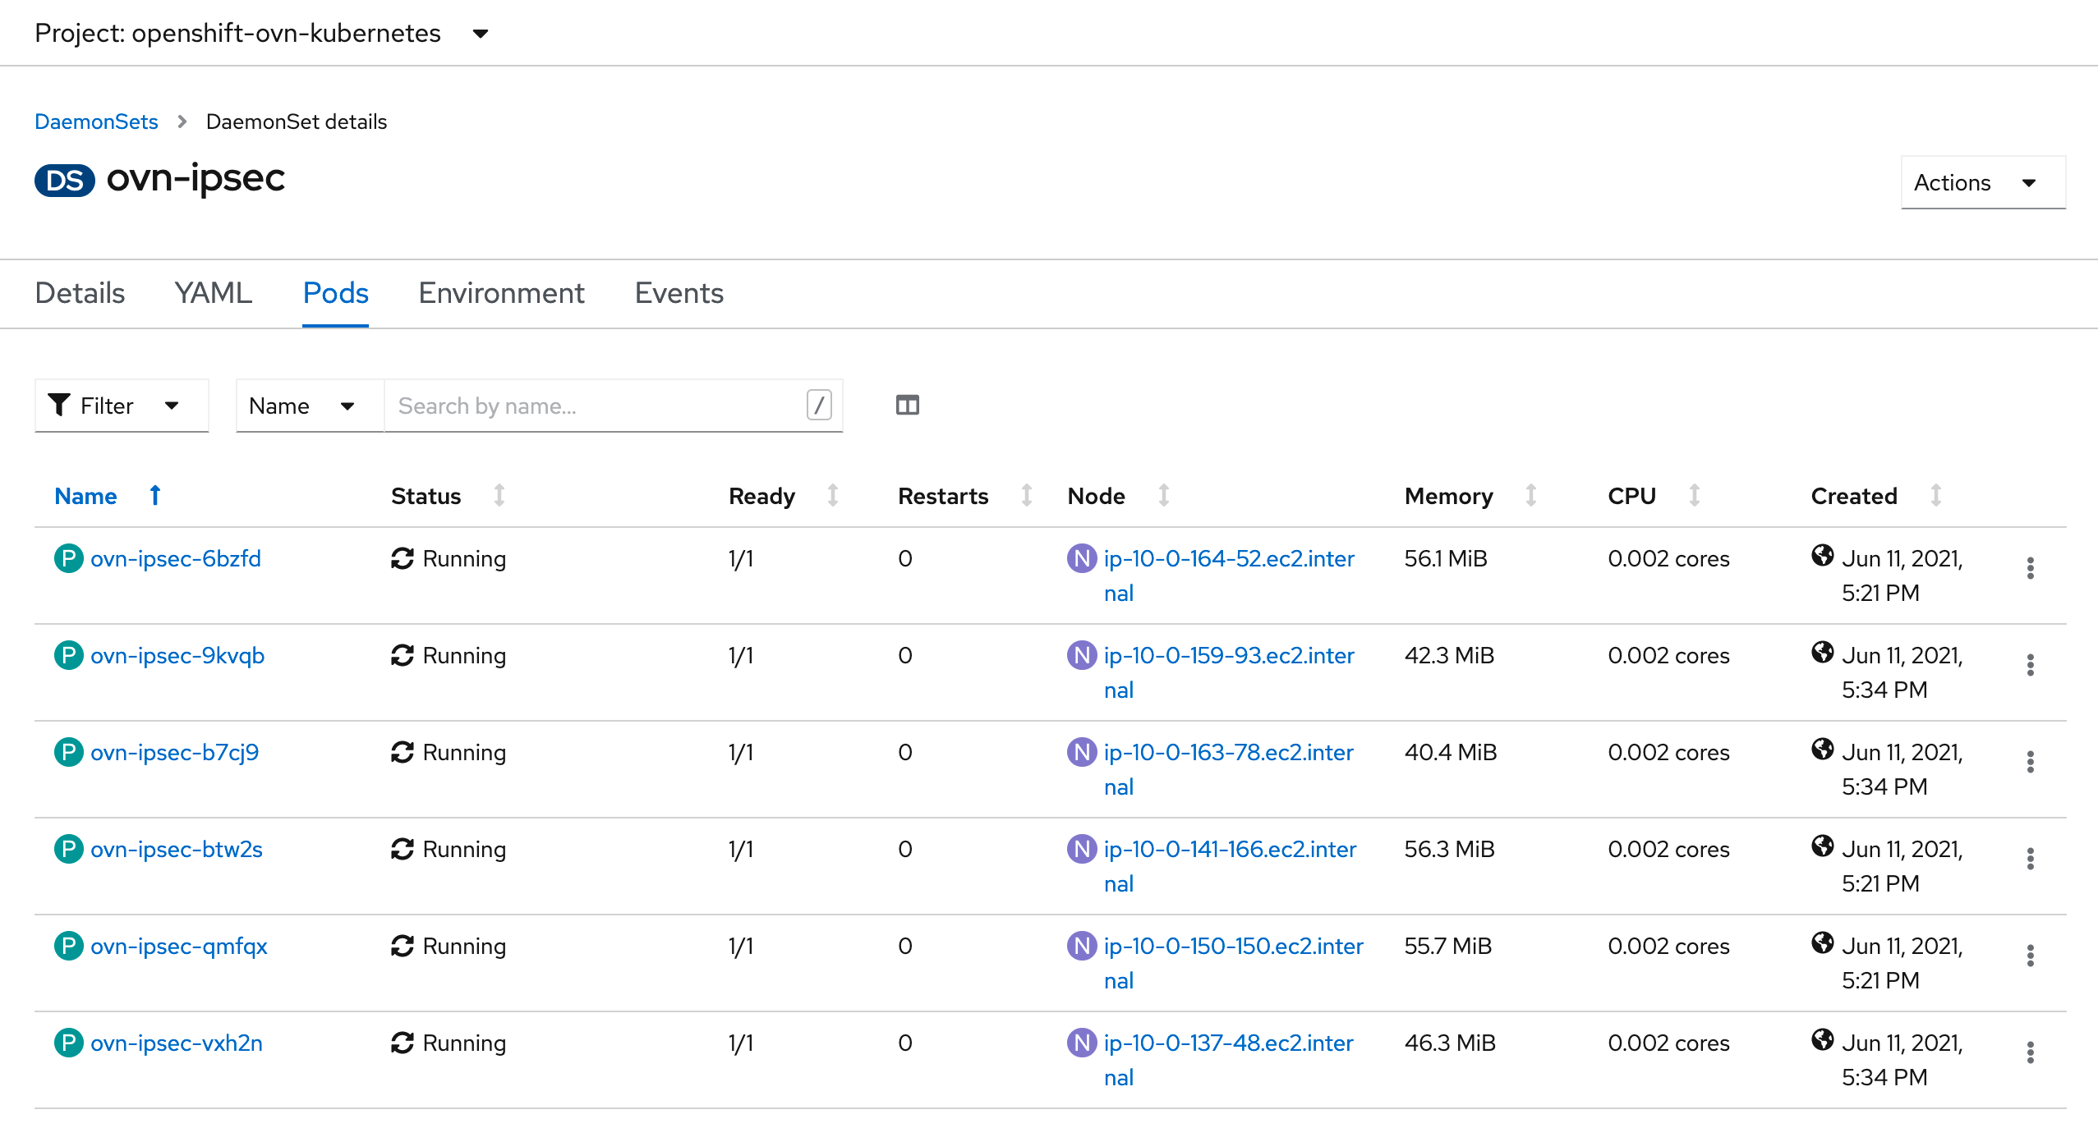Toggle Name column sort direction arrow

coord(154,496)
